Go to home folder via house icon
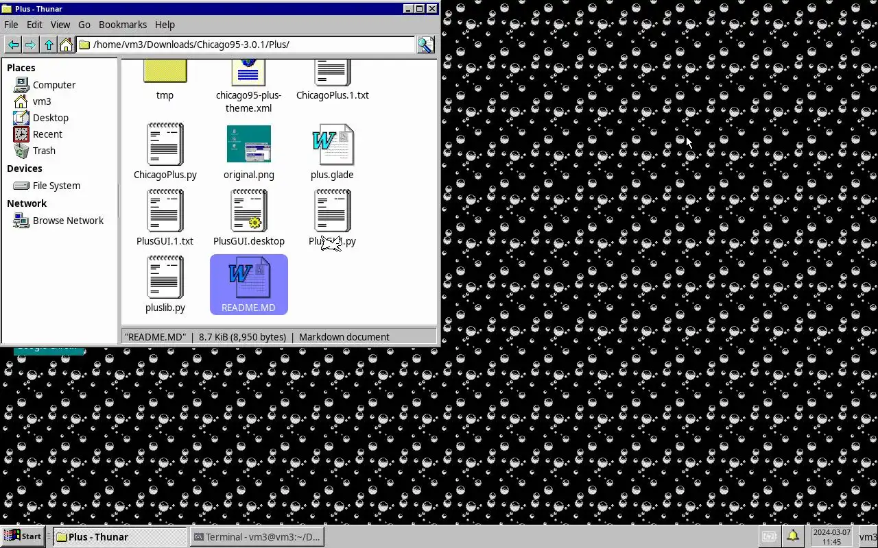878x548 pixels. pos(66,45)
